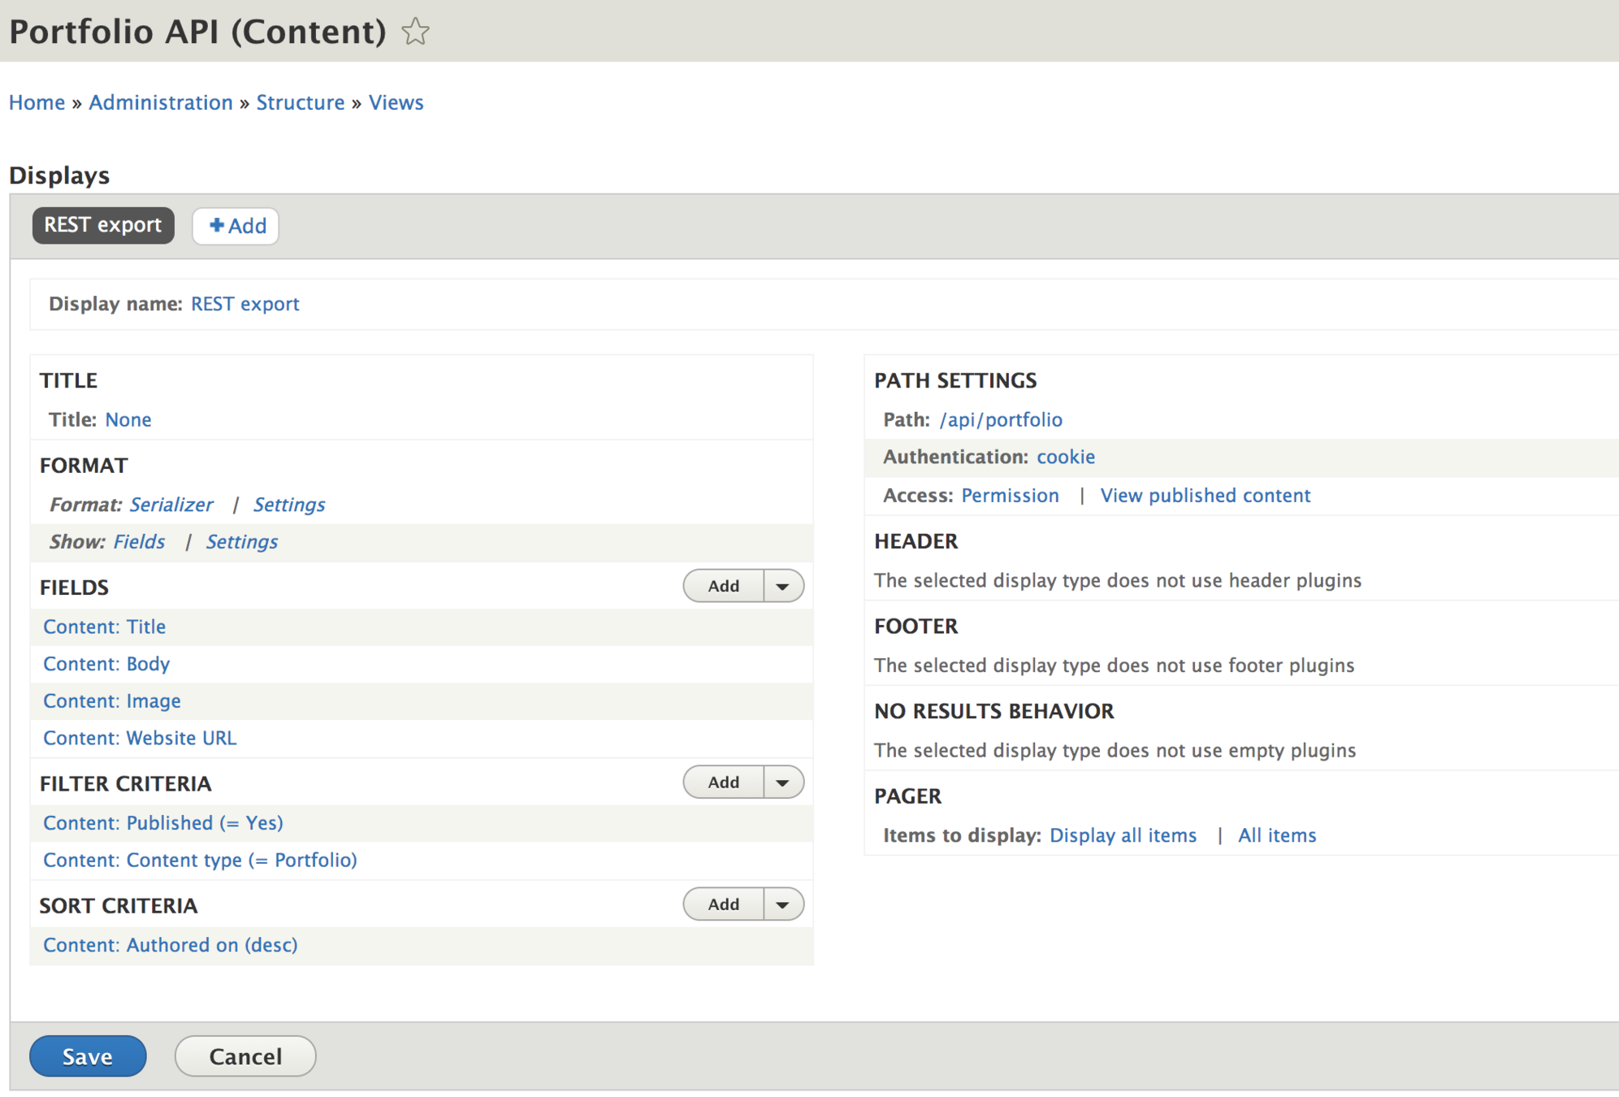This screenshot has width=1619, height=1097.
Task: Expand the Fields Add dropdown arrow
Action: click(783, 586)
